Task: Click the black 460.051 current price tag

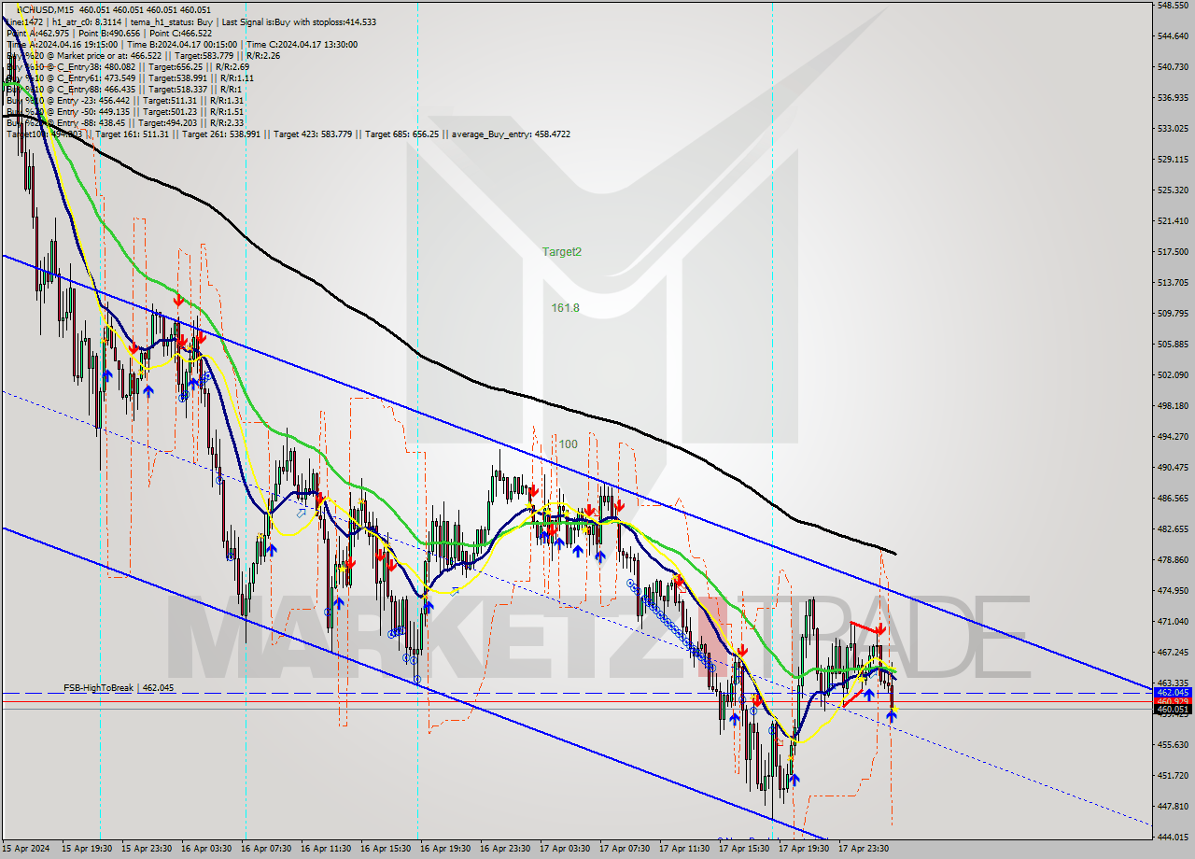Action: tap(1173, 710)
